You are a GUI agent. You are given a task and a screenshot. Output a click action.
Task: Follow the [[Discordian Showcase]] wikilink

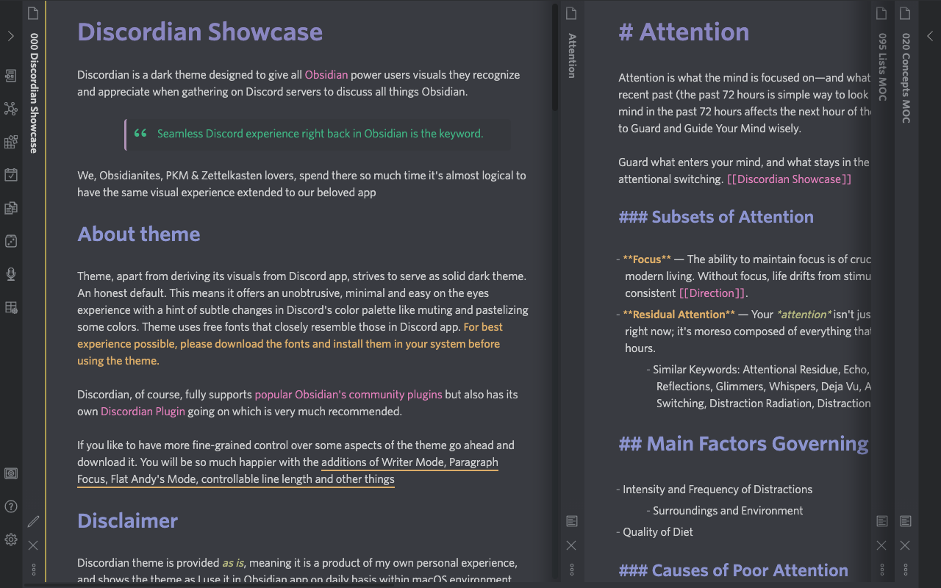pos(789,179)
